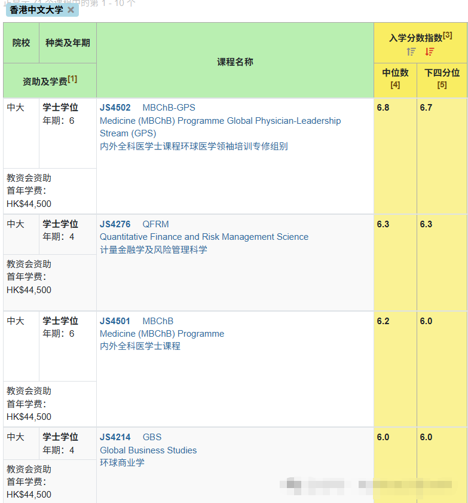Screen dimensions: 468x503
Task: Sort admission score index descending
Action: pos(430,51)
